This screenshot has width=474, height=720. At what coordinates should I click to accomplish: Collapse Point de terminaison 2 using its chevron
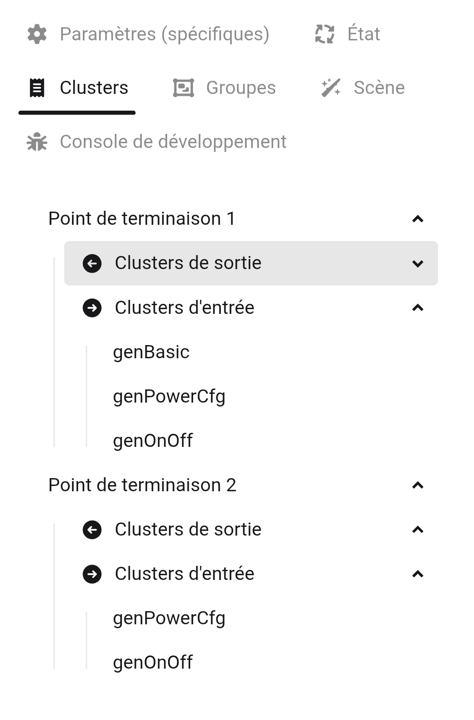[x=418, y=486]
